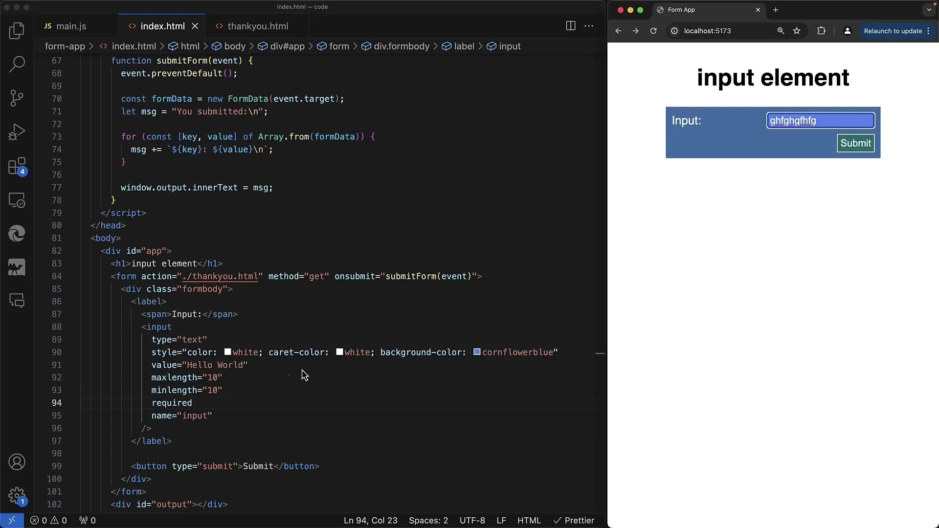Image resolution: width=939 pixels, height=528 pixels.
Task: Press the Submit button in the form
Action: (855, 142)
